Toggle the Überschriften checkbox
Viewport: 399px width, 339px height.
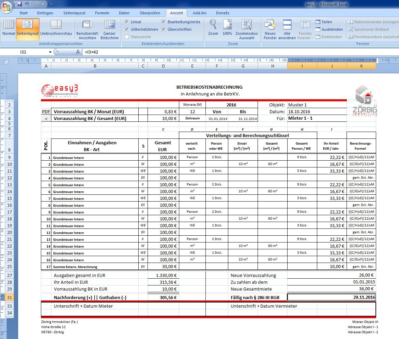163,29
